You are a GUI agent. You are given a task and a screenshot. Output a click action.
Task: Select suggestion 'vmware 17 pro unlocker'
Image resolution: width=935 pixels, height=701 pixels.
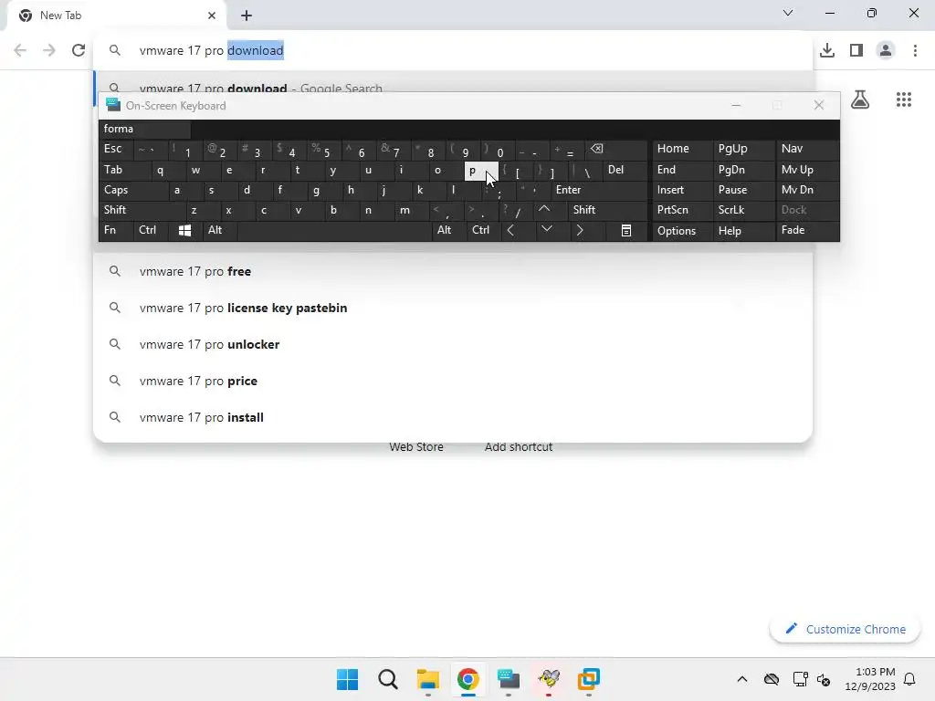pyautogui.click(x=453, y=344)
